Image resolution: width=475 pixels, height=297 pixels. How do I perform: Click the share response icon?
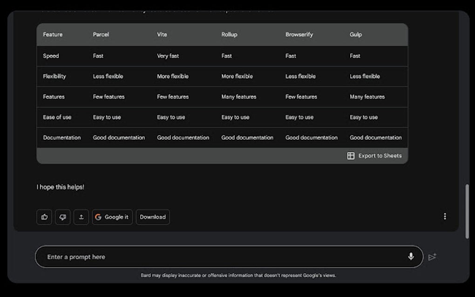click(x=81, y=217)
